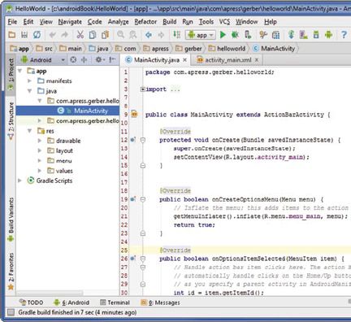The width and height of the screenshot is (351, 322).
Task: Click the Back navigation arrow
Action: [x=149, y=35]
